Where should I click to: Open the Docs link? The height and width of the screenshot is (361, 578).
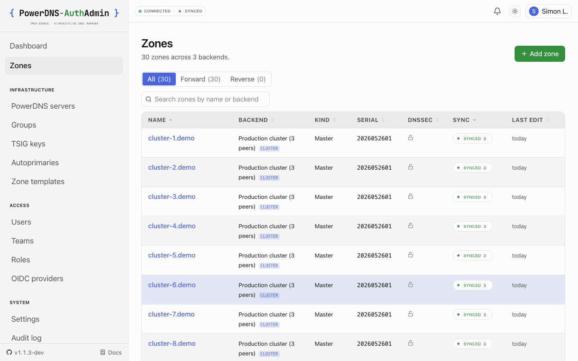click(x=111, y=353)
